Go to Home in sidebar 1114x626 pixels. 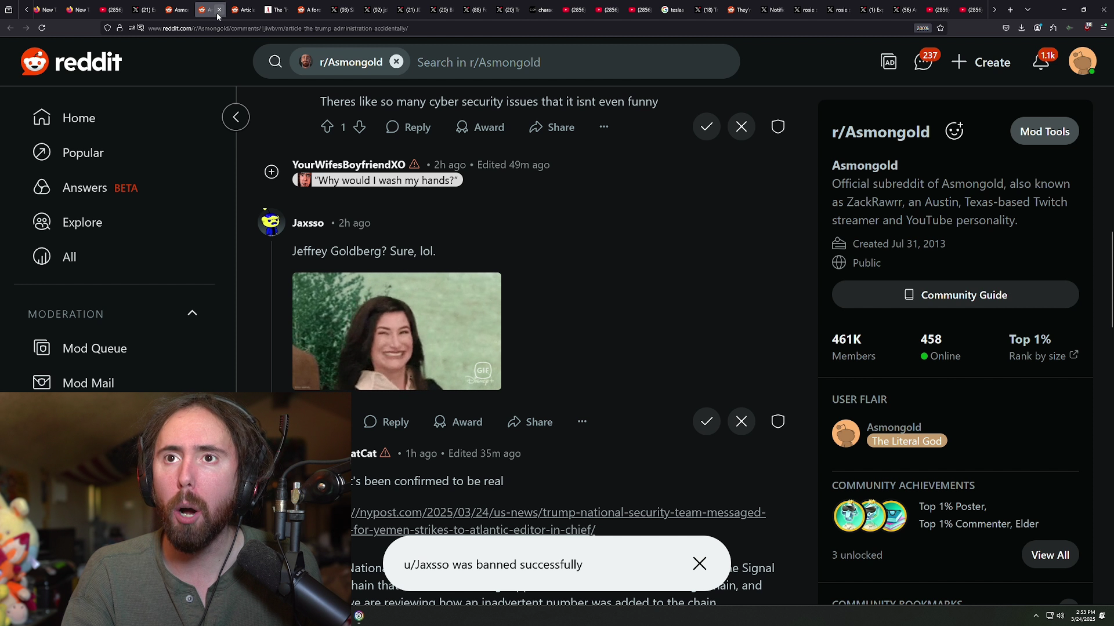64,118
